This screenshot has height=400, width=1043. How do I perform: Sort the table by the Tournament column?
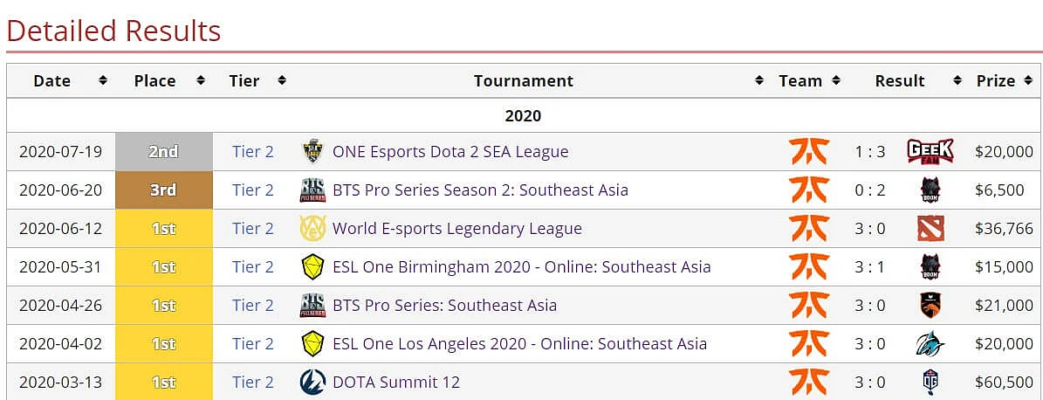(x=759, y=80)
